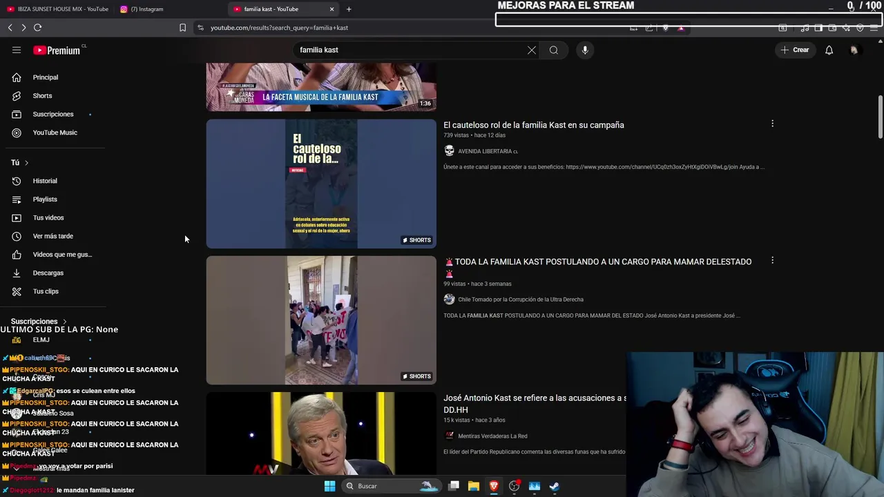
Task: Bookmark this page with the bookmark icon
Action: pyautogui.click(x=182, y=28)
